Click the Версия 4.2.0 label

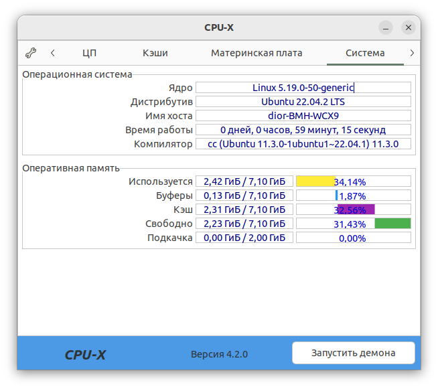219,354
